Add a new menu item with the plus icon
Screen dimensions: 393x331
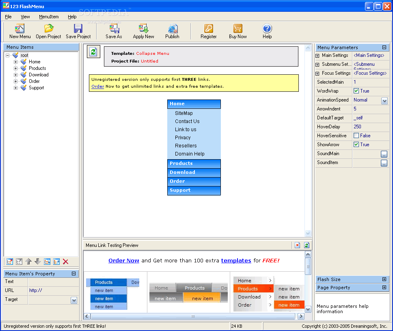pyautogui.click(x=10, y=262)
